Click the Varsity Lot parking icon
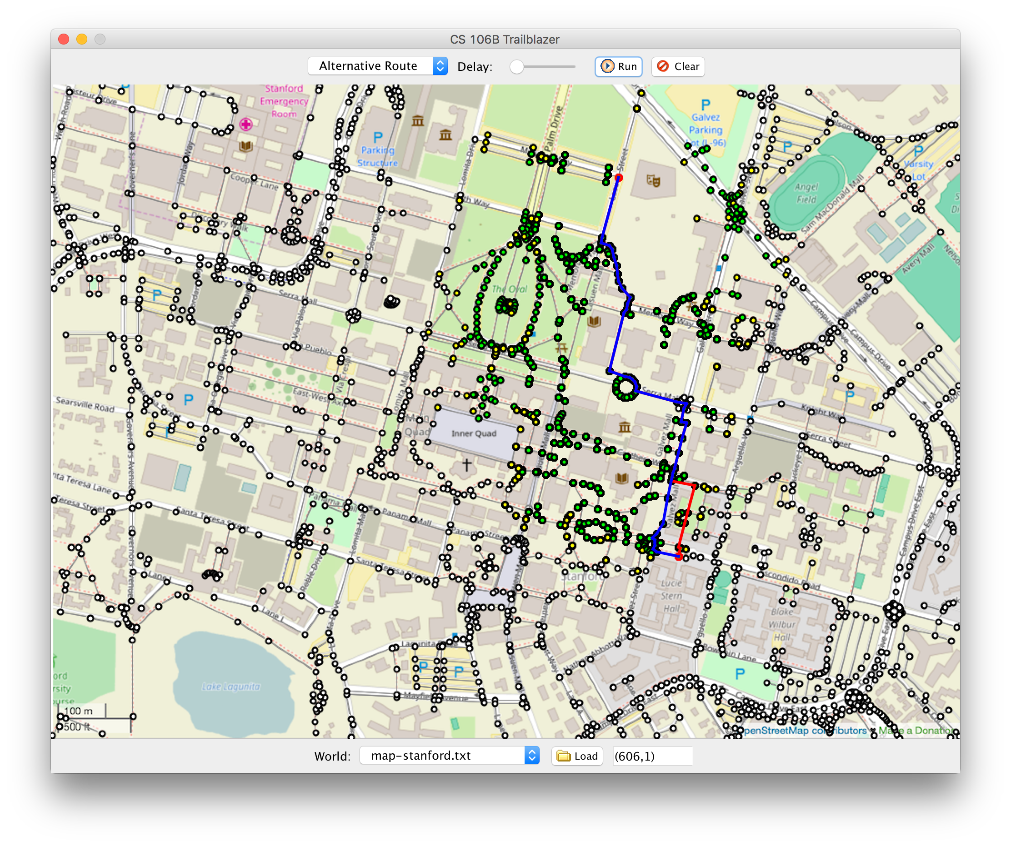Viewport: 1011px width, 846px height. (x=918, y=151)
